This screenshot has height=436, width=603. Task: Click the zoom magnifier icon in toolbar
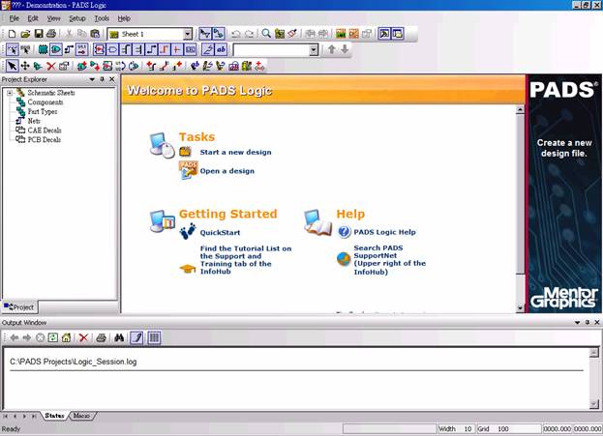coord(266,34)
